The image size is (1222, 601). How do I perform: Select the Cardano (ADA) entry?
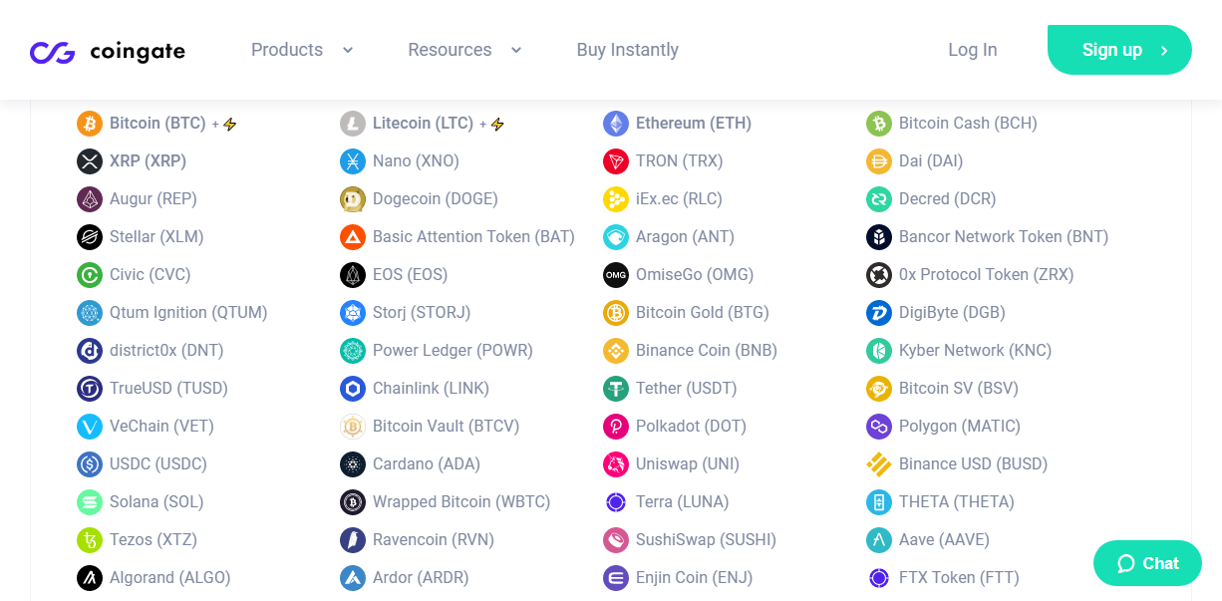click(426, 464)
